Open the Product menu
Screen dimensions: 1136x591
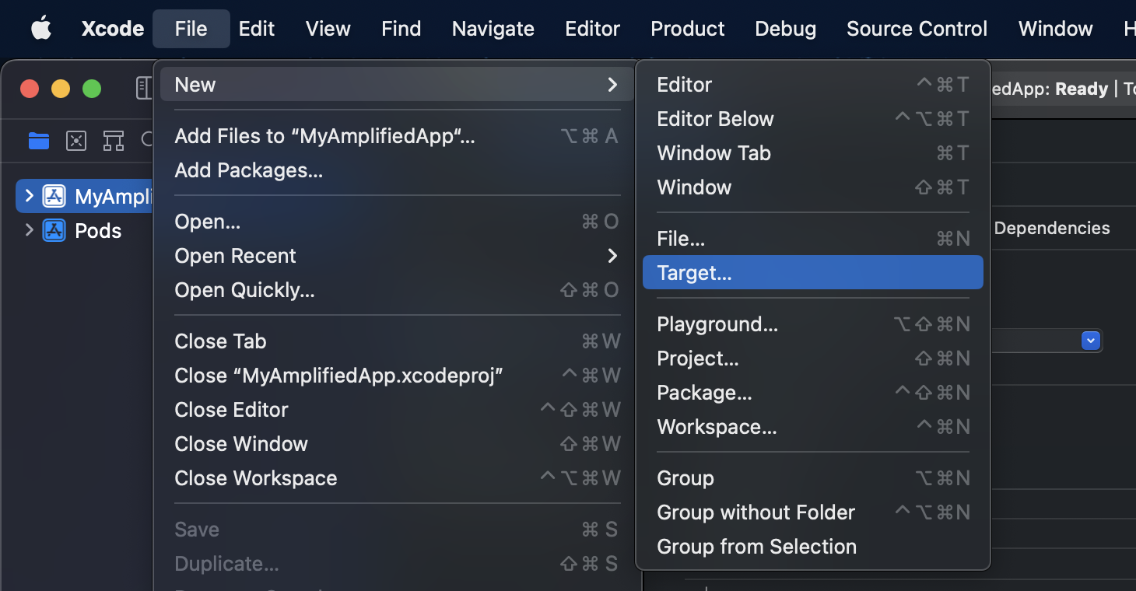coord(688,29)
